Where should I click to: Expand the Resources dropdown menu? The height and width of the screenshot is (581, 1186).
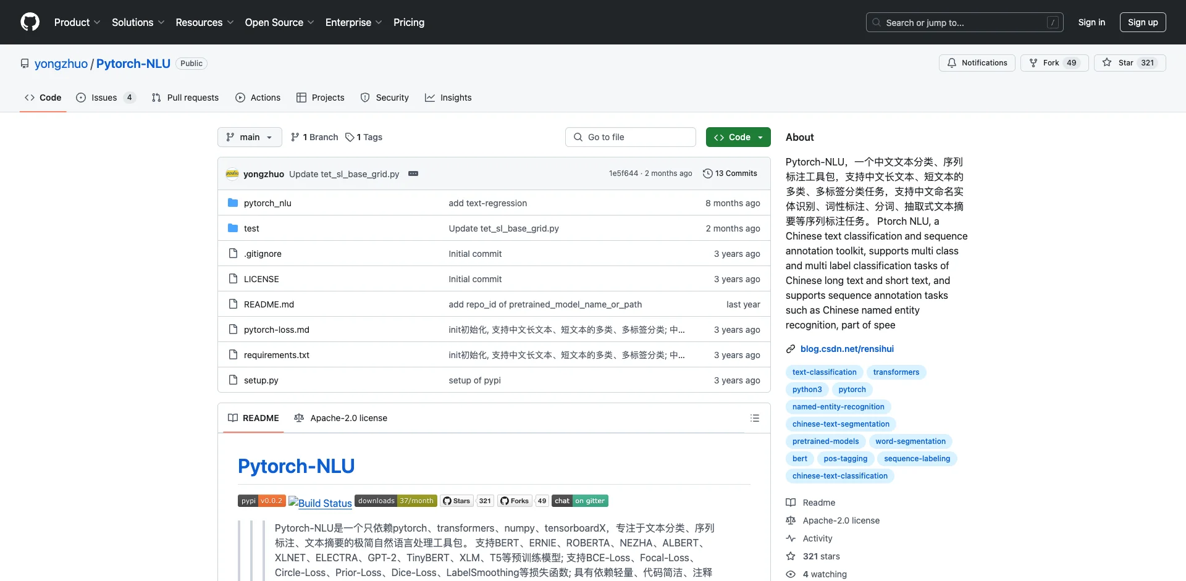click(x=204, y=22)
